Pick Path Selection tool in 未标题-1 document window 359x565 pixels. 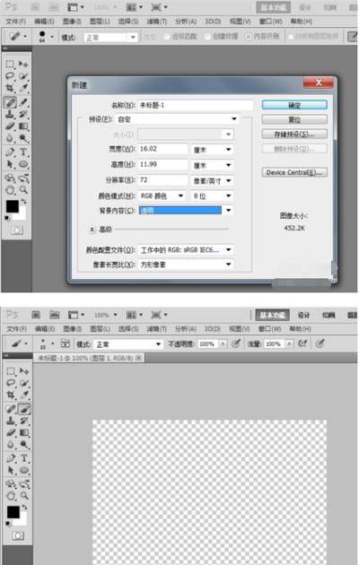[11, 470]
